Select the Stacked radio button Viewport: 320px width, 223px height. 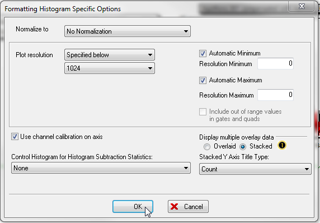tap(243, 147)
